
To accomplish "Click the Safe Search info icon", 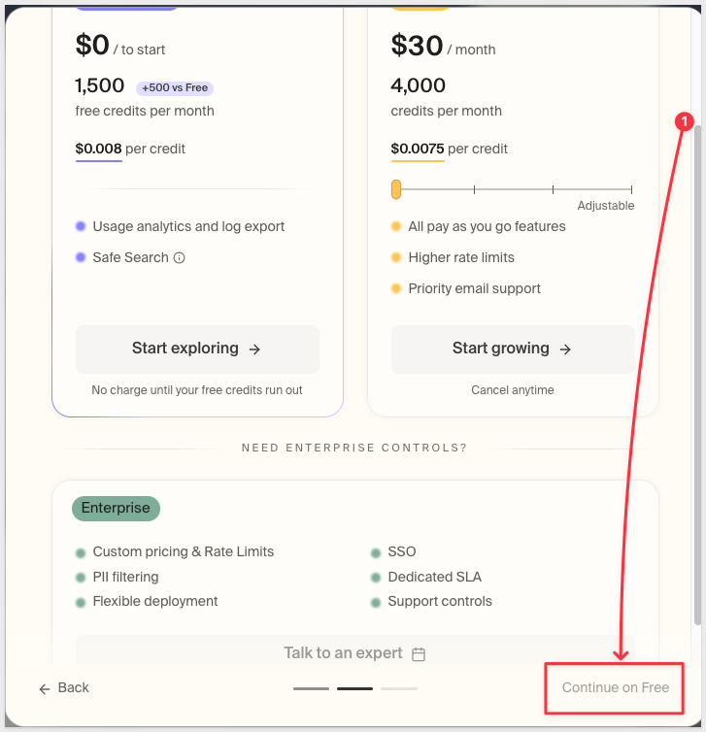I will pyautogui.click(x=180, y=257).
